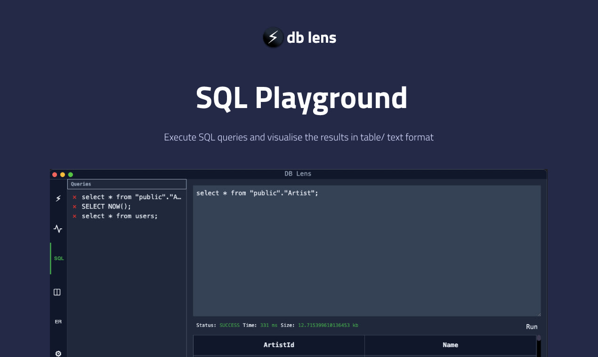Select saved query SELECT NOW();

click(106, 207)
